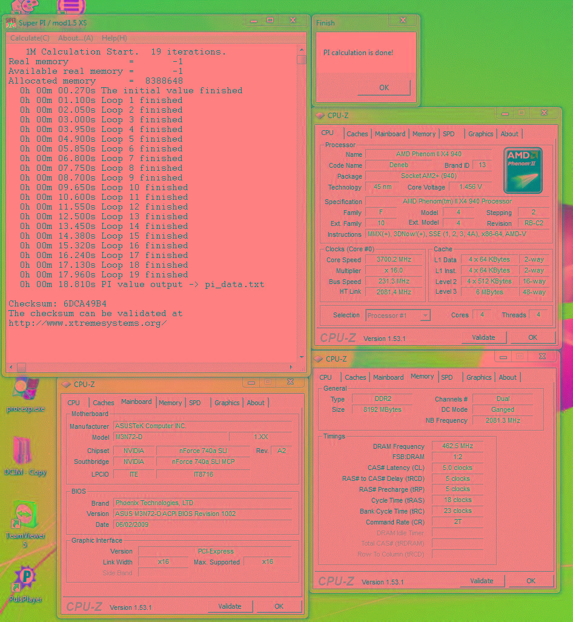Click the HT Link 2081.4 MHz value
This screenshot has width=573, height=622.
click(x=394, y=293)
